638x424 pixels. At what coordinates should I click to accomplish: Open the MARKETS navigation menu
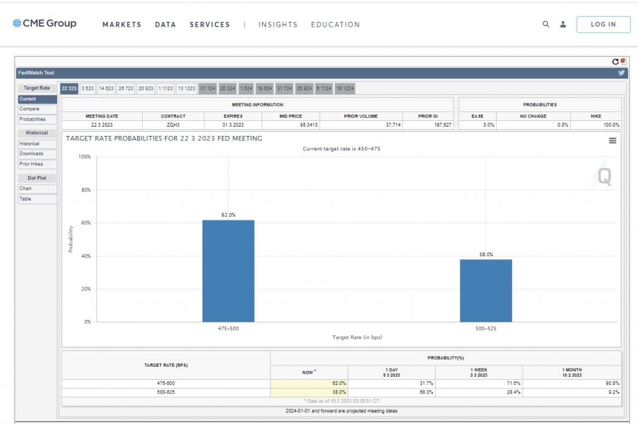[x=121, y=25]
